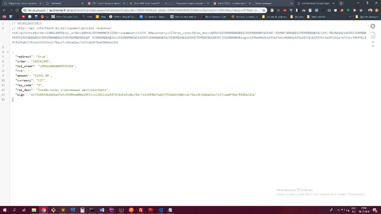381x214 pixels.
Task: Open Chrome profile avatar icon
Action: pos(370,10)
